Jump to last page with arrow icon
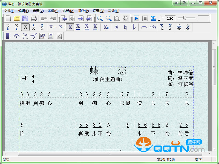Screen dimensions: 219x164 pyautogui.click(x=89, y=18)
